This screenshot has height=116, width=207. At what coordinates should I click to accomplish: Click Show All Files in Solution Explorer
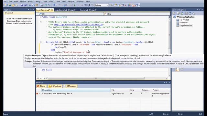179,14
